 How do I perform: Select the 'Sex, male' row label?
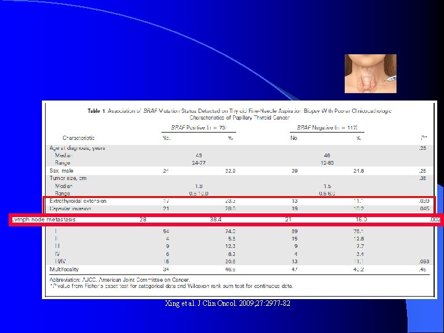pos(62,171)
